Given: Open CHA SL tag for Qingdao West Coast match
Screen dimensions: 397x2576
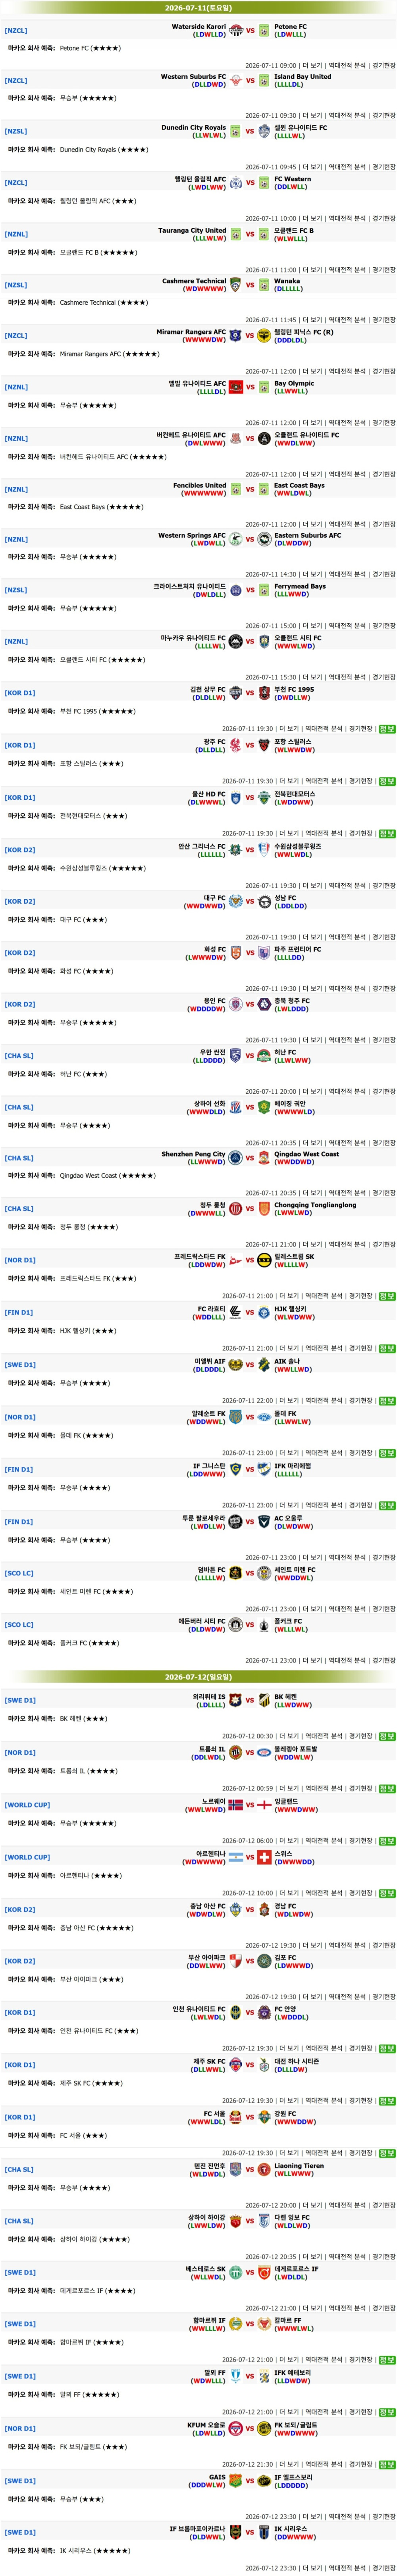Looking at the screenshot, I should coord(19,1158).
